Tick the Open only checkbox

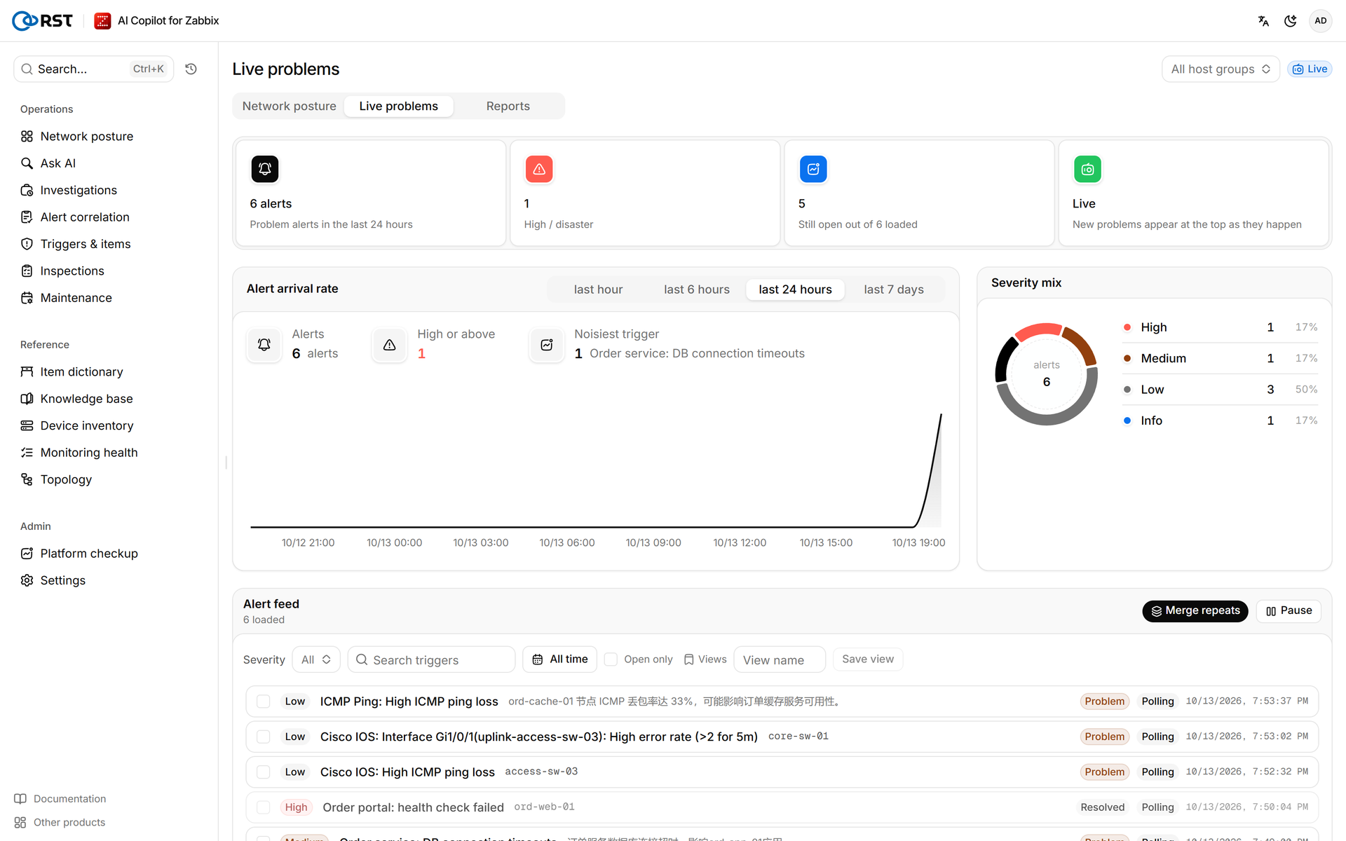[611, 659]
